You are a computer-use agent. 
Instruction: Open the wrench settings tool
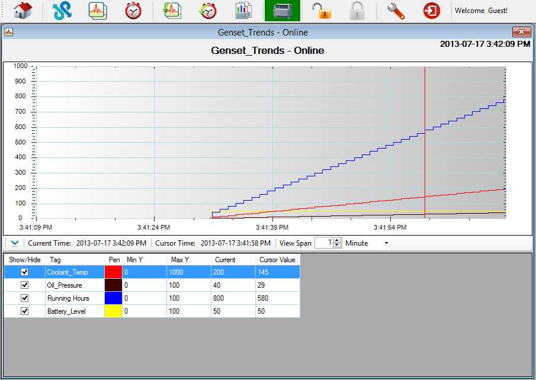395,11
